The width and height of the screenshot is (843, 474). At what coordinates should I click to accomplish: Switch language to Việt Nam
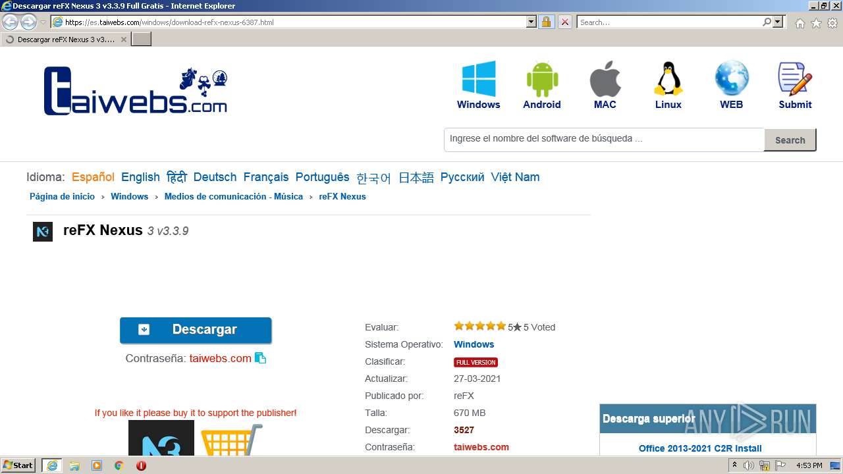click(x=515, y=177)
